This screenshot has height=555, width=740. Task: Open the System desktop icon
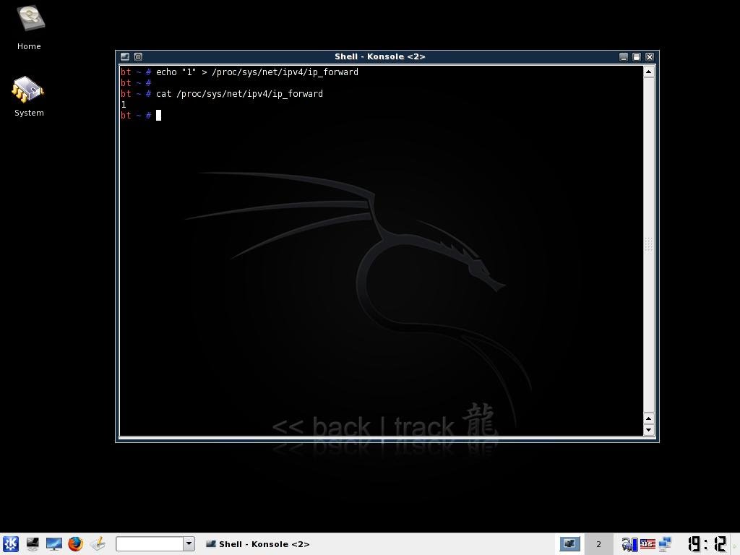click(29, 92)
